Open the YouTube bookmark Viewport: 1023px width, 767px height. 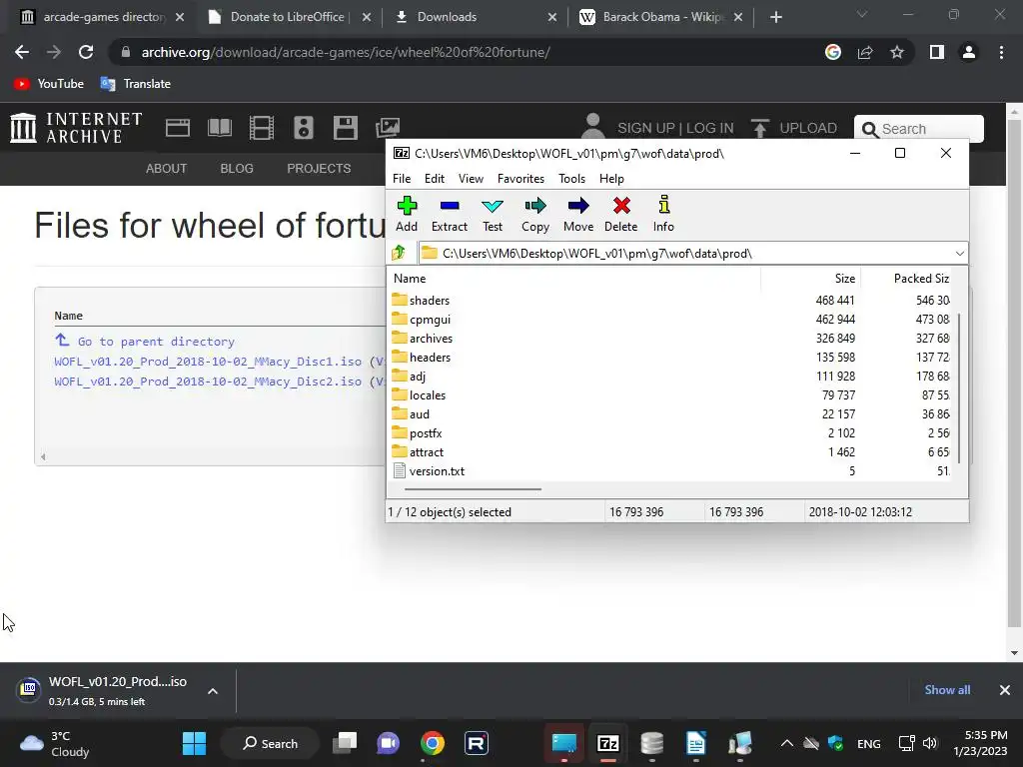pos(49,84)
